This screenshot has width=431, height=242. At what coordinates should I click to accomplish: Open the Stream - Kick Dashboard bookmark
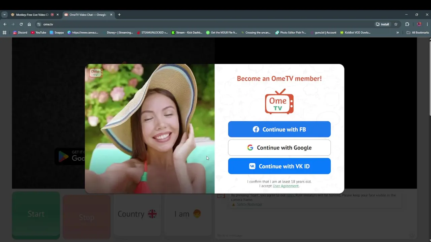(187, 33)
